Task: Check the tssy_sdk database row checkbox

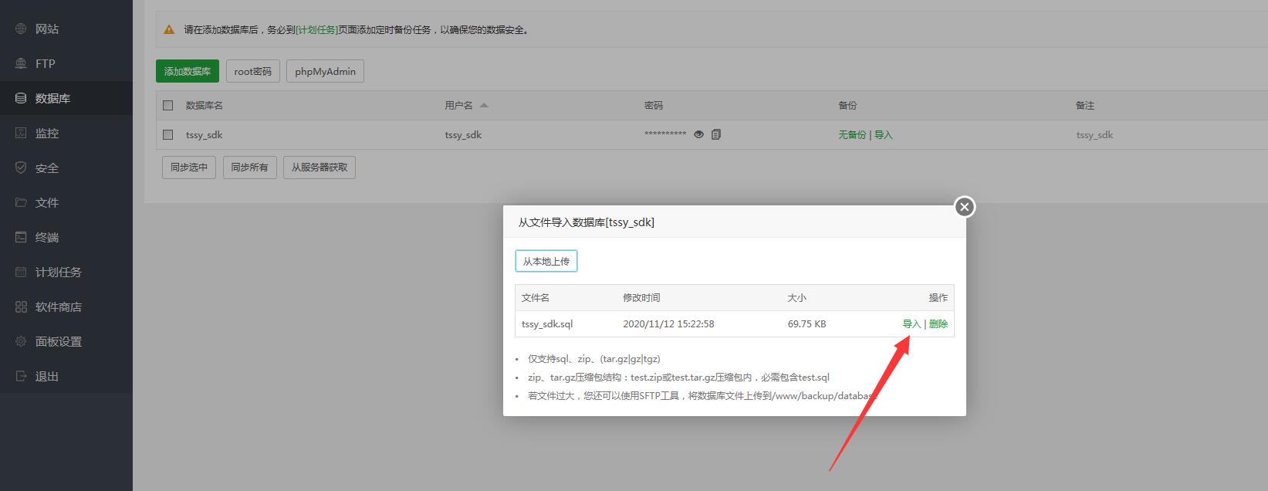Action: pos(168,134)
